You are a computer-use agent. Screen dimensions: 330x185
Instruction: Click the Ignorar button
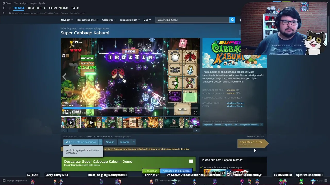pyautogui.click(x=125, y=142)
